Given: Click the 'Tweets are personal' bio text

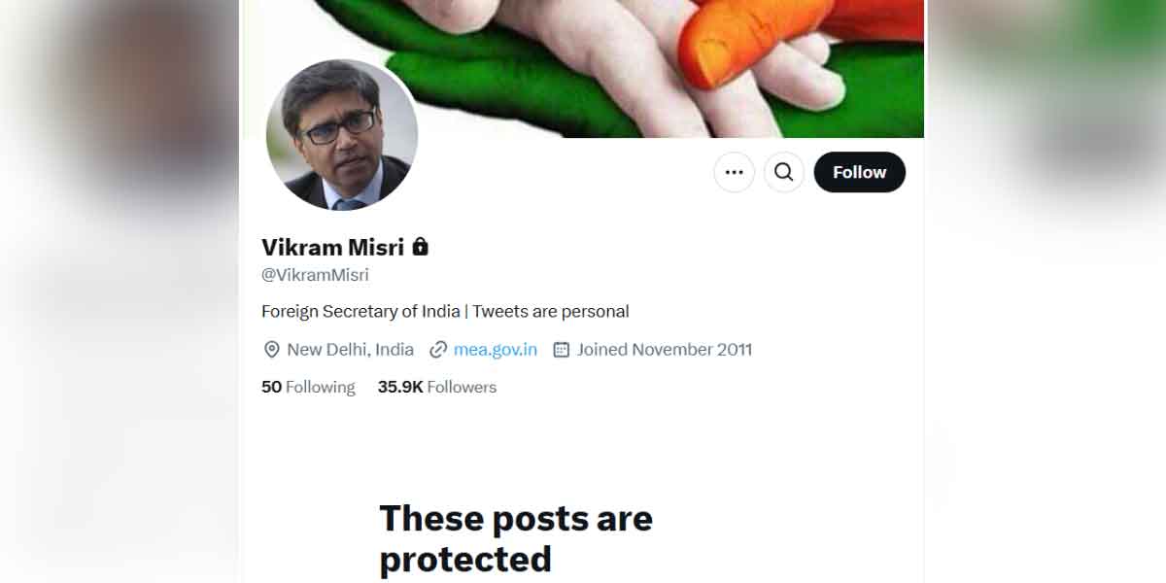Looking at the screenshot, I should pyautogui.click(x=551, y=312).
